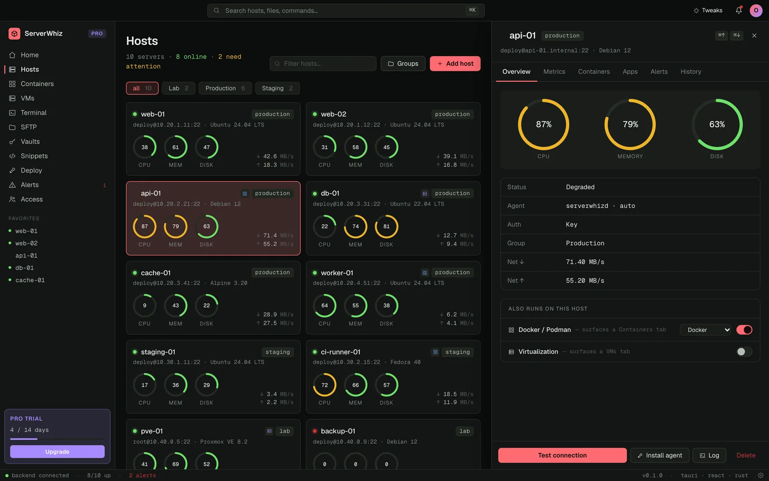Click the 87% CPU gauge in detail panel

[x=544, y=125]
